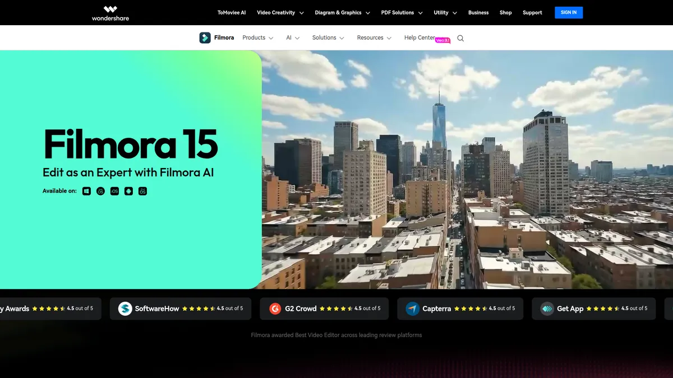Click the Wondershare logo
The image size is (673, 378).
110,13
